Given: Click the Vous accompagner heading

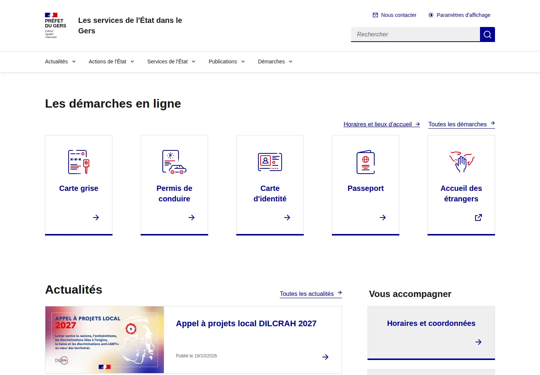Looking at the screenshot, I should [410, 294].
